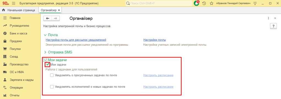The image size is (281, 99).
Task: Open the Зарплата и кадры section
Action: tap(21, 80)
